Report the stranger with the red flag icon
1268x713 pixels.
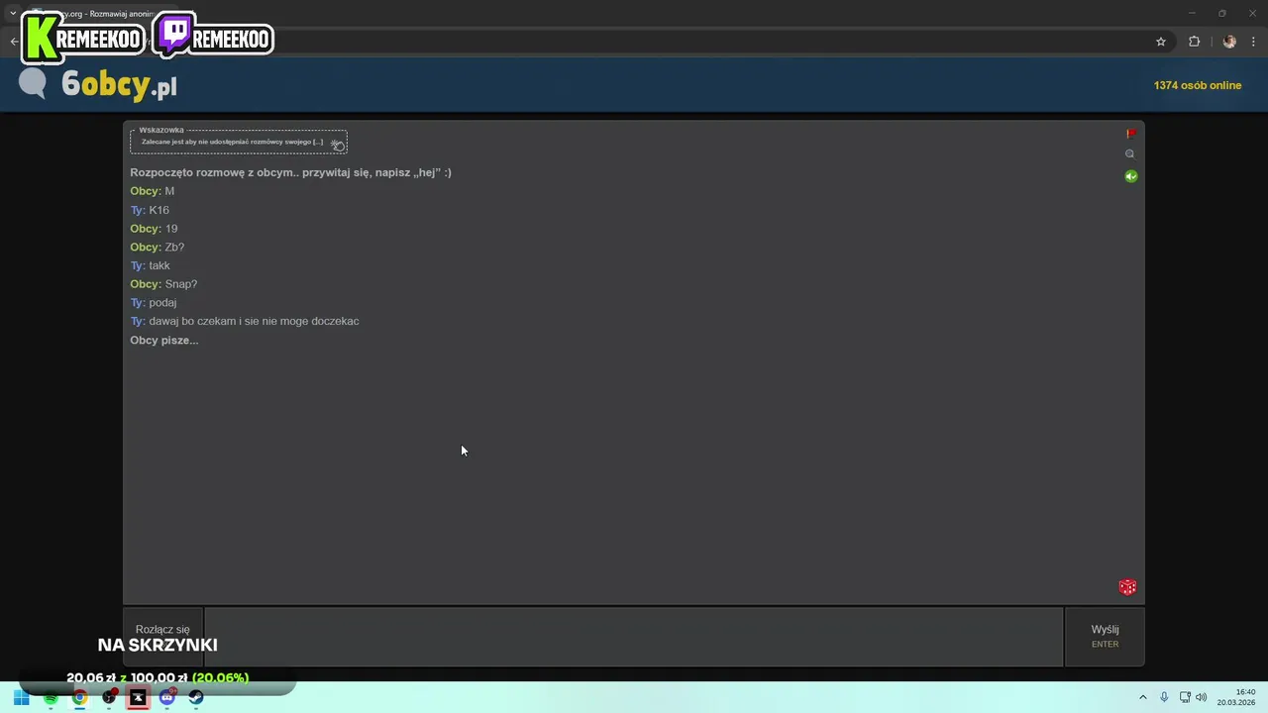click(1130, 134)
